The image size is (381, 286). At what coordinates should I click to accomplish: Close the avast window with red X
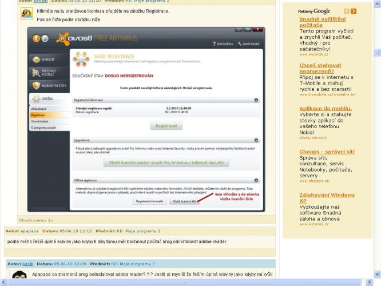[x=257, y=30]
